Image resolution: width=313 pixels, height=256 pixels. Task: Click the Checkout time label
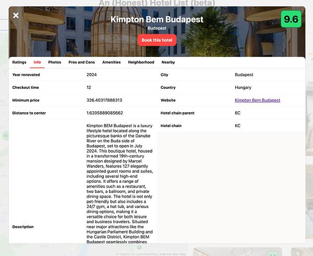tap(26, 88)
